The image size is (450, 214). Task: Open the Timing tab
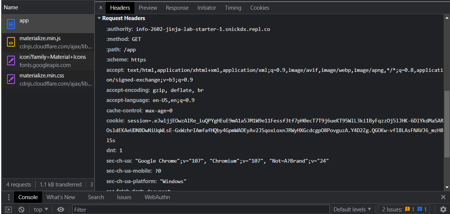233,8
